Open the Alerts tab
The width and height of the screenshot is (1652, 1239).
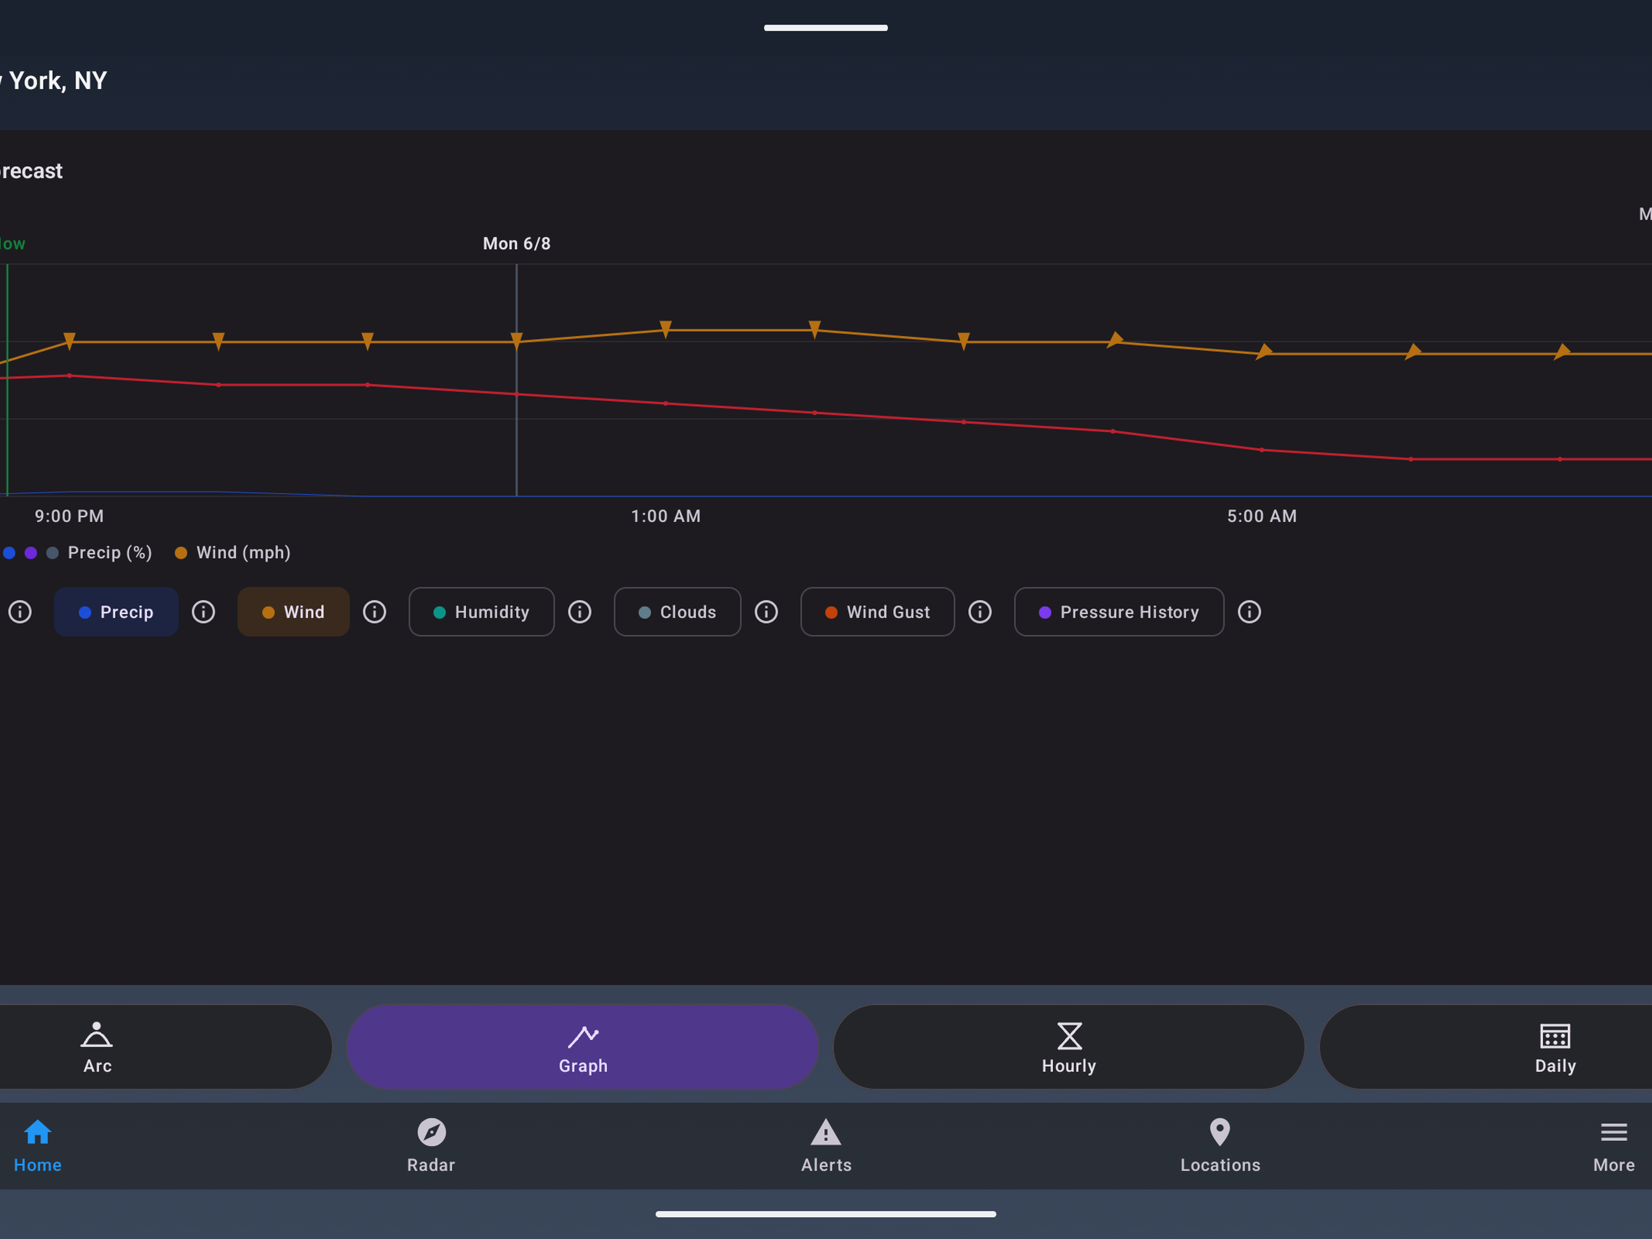coord(826,1145)
